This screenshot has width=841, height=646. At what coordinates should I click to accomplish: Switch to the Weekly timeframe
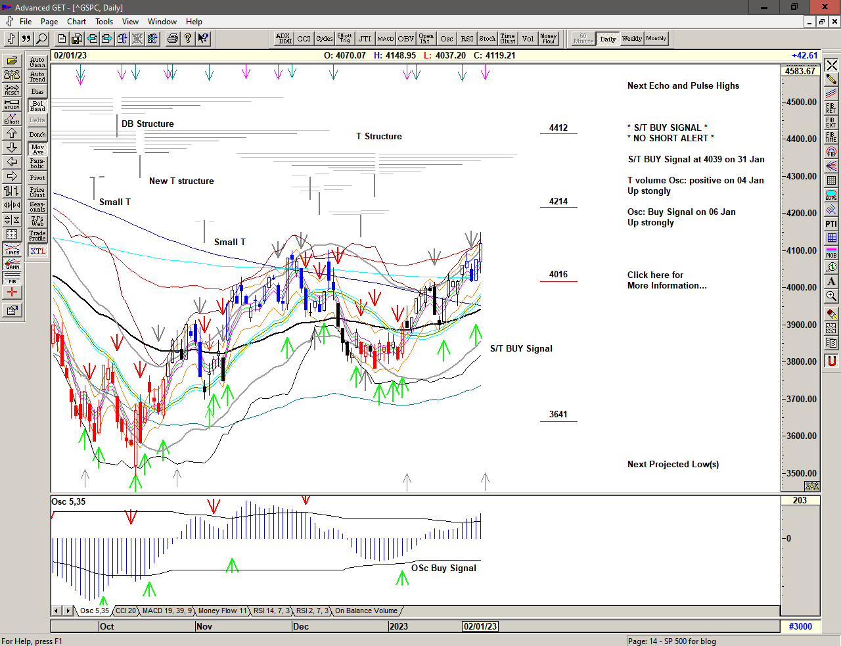[x=631, y=39]
